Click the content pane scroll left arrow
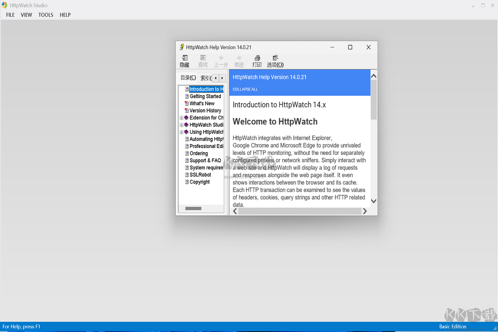 click(x=235, y=211)
